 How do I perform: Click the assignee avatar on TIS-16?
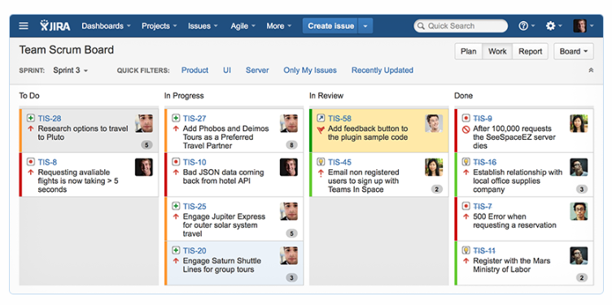(579, 167)
